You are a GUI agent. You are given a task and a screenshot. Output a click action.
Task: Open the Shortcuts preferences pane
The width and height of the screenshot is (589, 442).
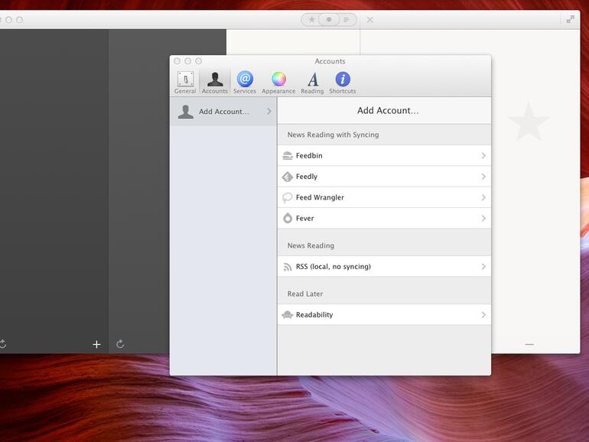(342, 82)
